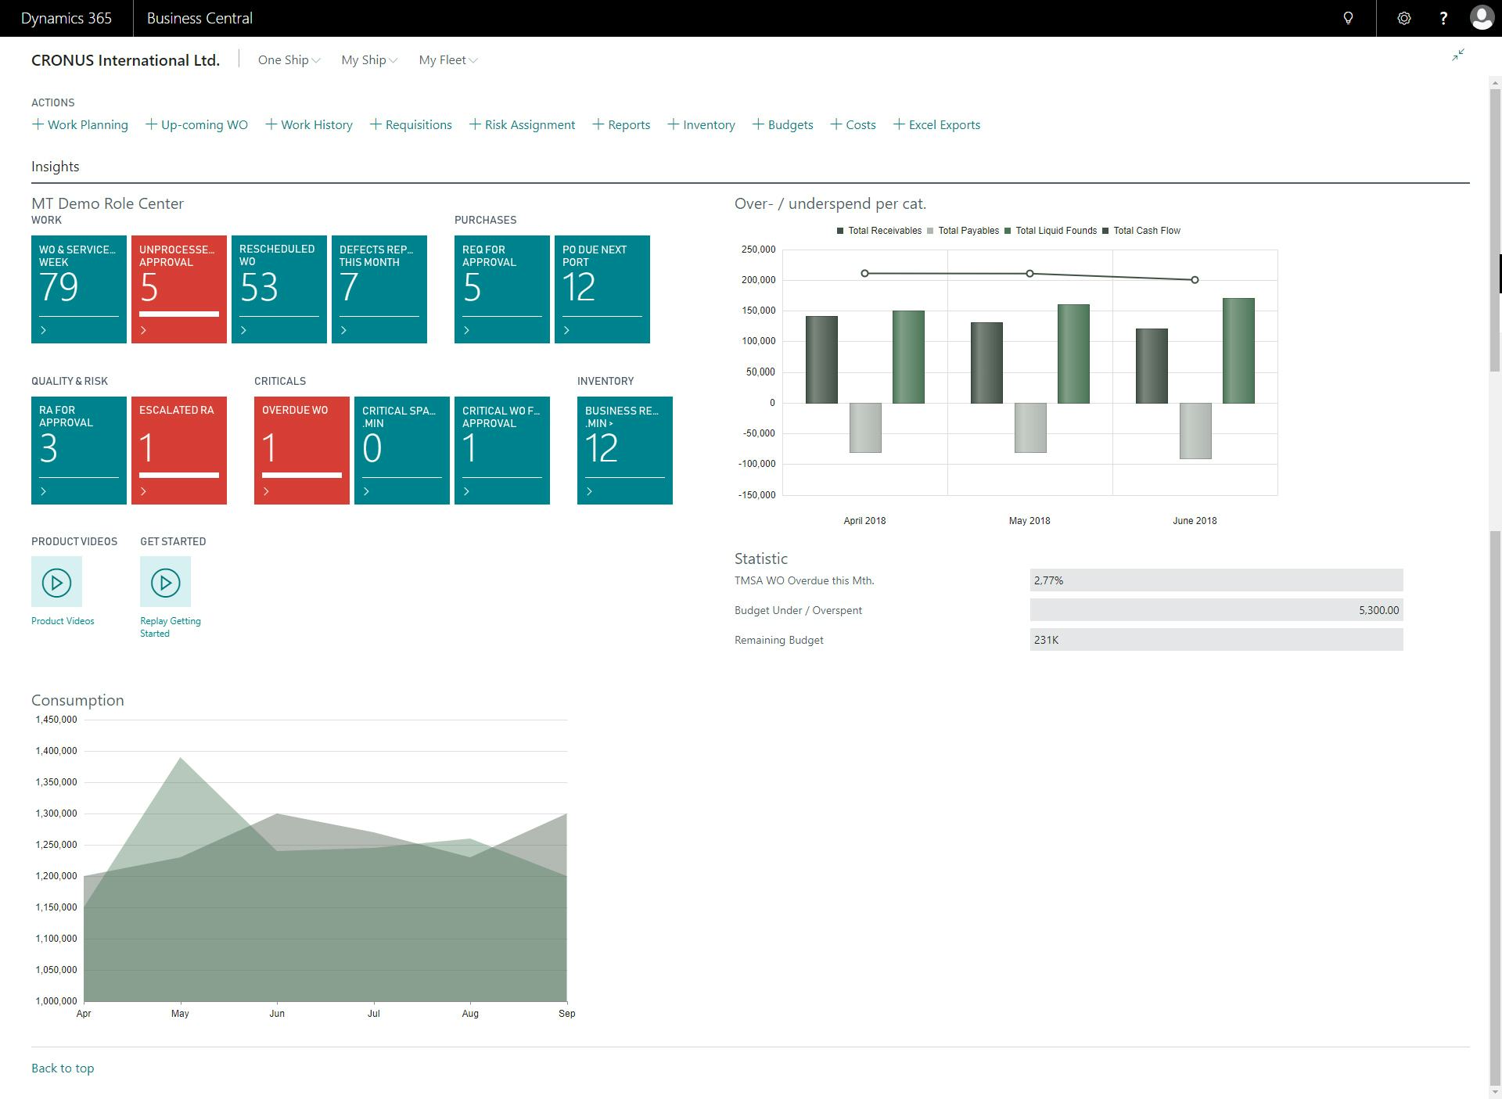Play Replay Getting Started
The width and height of the screenshot is (1502, 1099).
tap(165, 581)
